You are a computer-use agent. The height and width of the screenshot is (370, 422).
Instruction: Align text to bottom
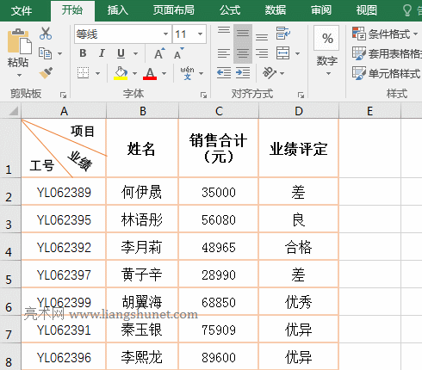pos(262,37)
